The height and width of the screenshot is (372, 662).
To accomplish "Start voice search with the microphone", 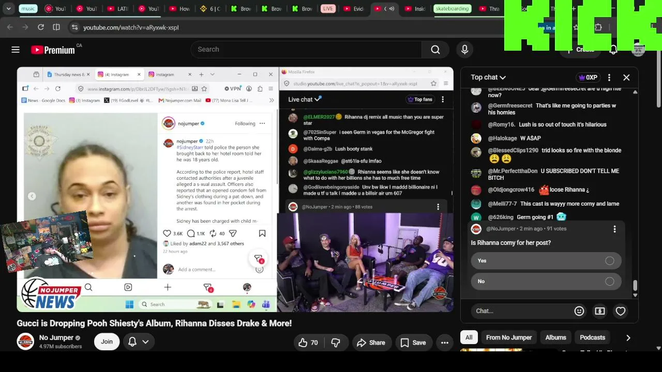I will [x=464, y=50].
